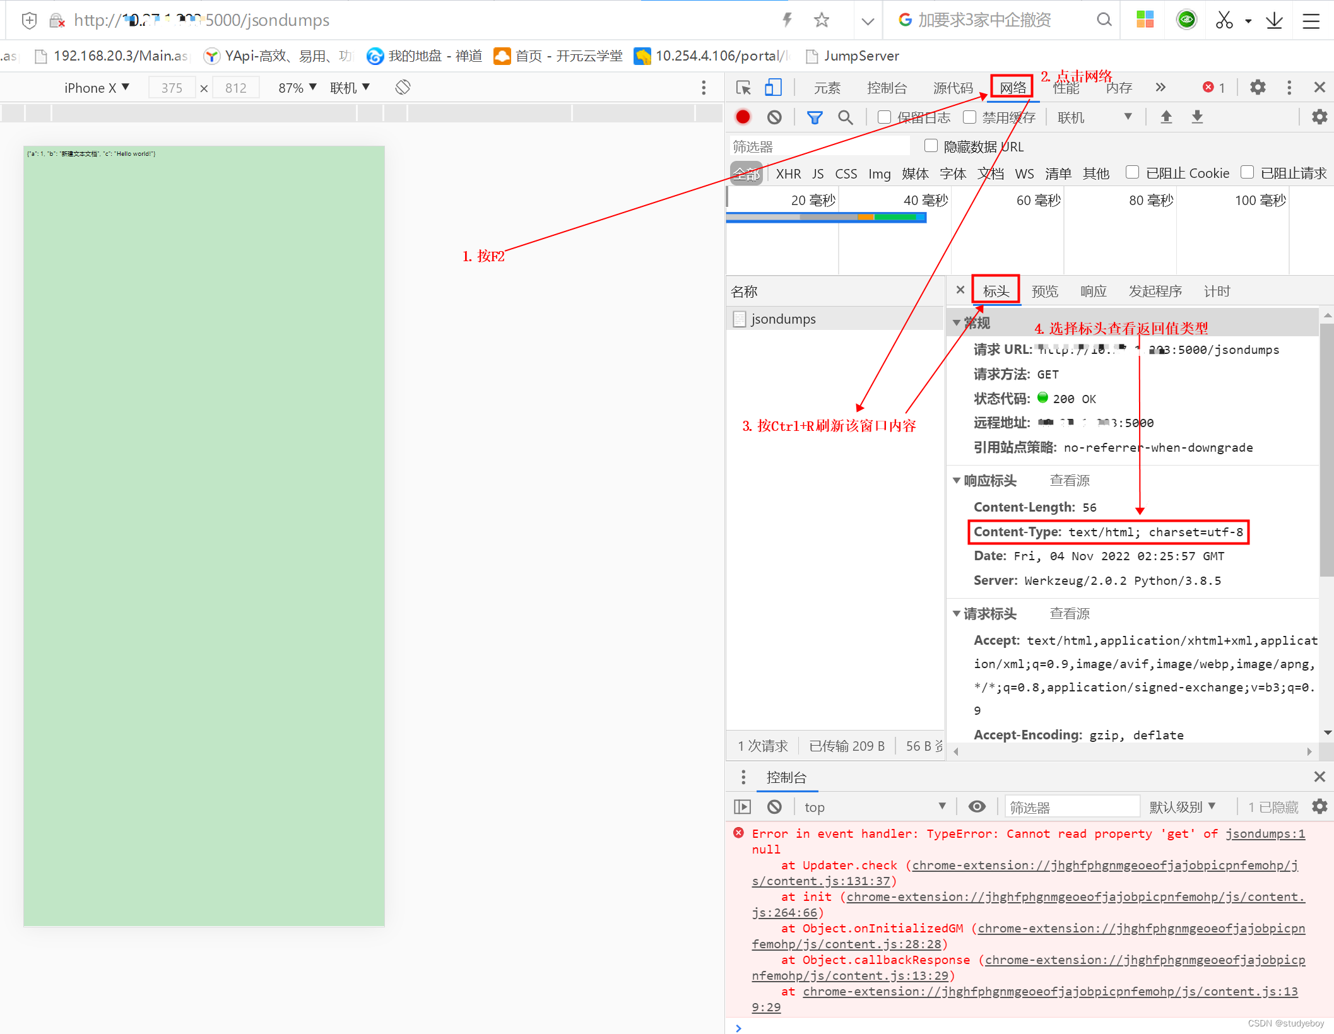Collapse the 响应标头 section
Screen dimensions: 1334x1034
957,481
